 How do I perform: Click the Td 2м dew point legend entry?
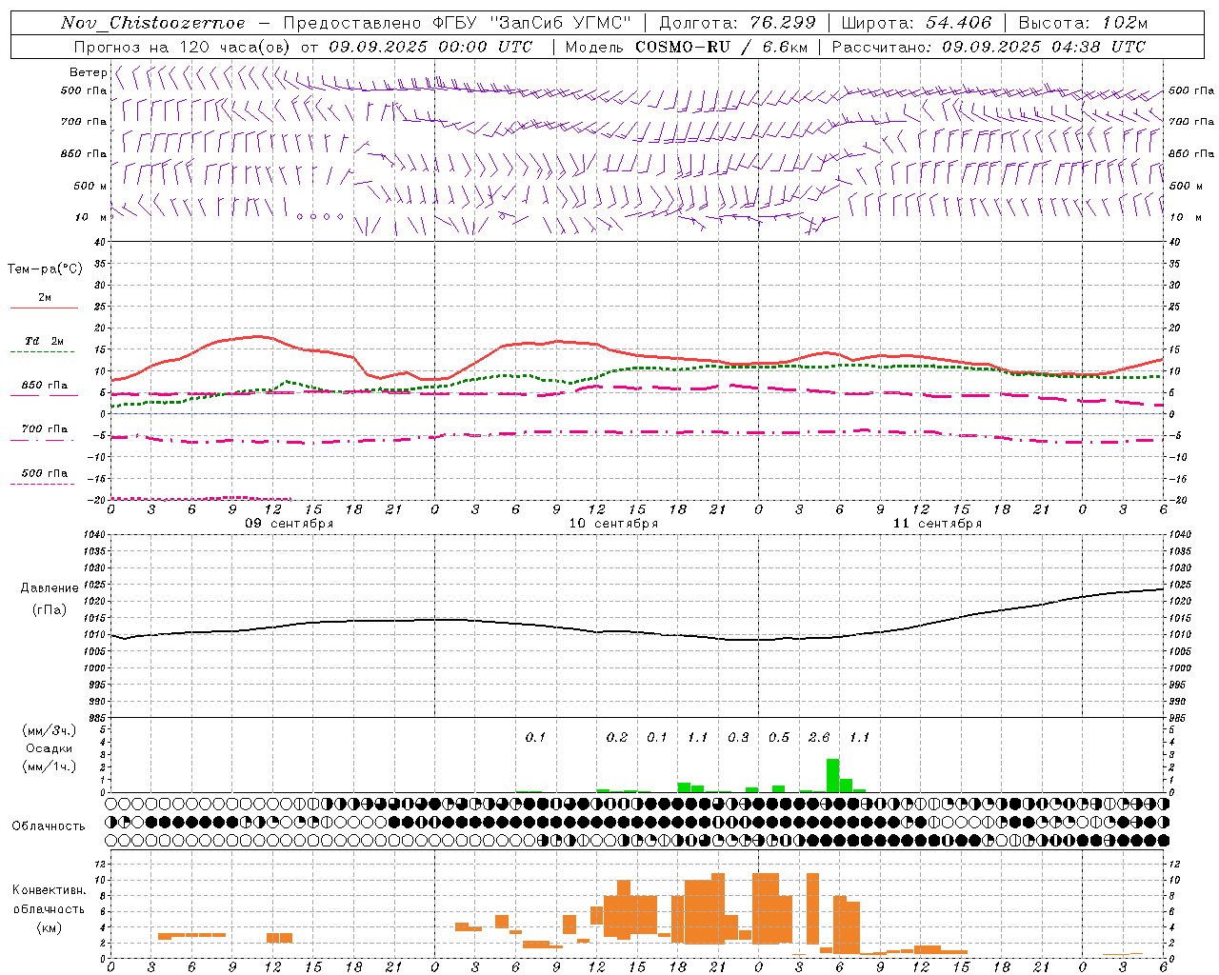tap(44, 341)
